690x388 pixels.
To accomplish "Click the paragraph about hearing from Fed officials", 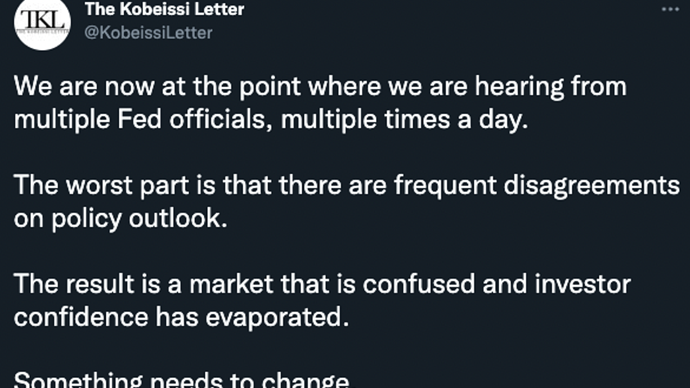I will 320,103.
